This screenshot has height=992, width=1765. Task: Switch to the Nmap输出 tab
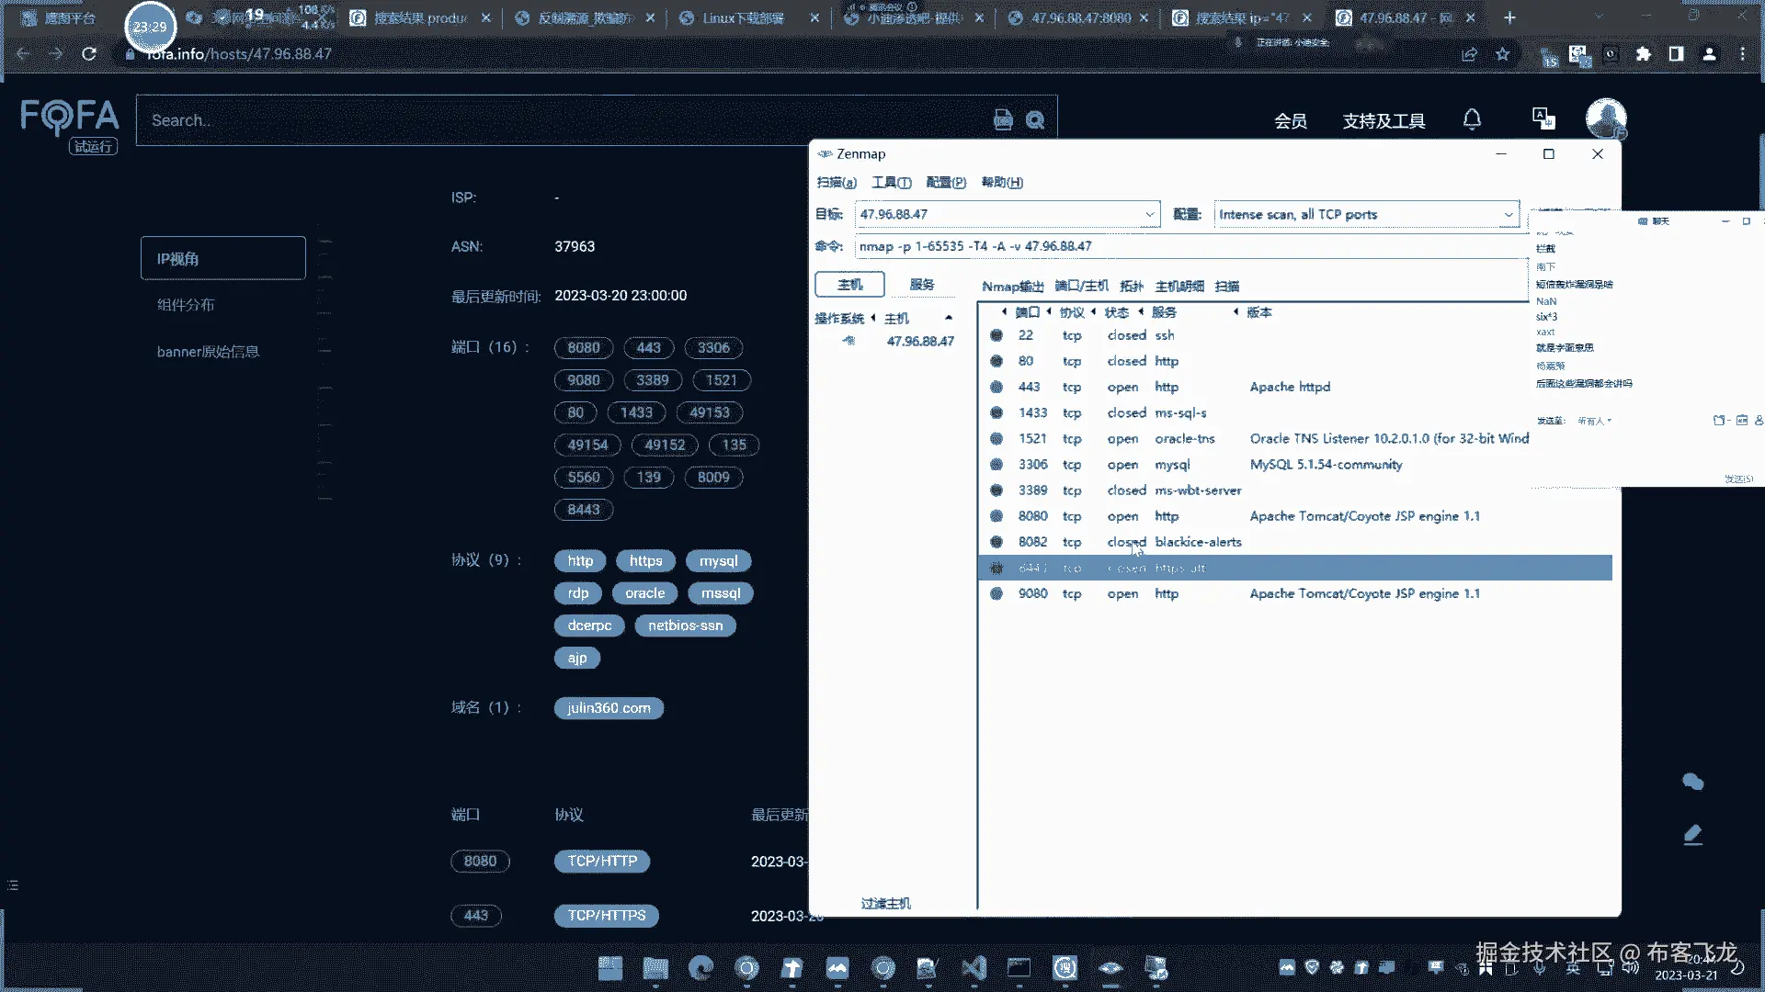click(x=1012, y=286)
